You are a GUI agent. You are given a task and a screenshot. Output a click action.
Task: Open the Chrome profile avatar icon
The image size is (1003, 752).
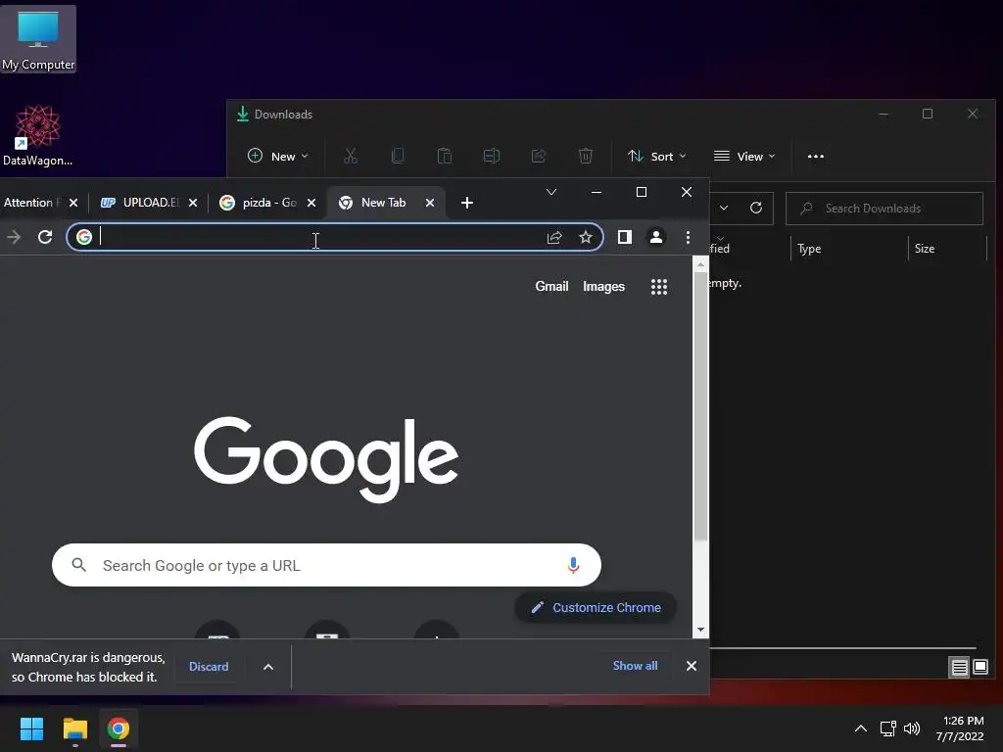pyautogui.click(x=655, y=237)
